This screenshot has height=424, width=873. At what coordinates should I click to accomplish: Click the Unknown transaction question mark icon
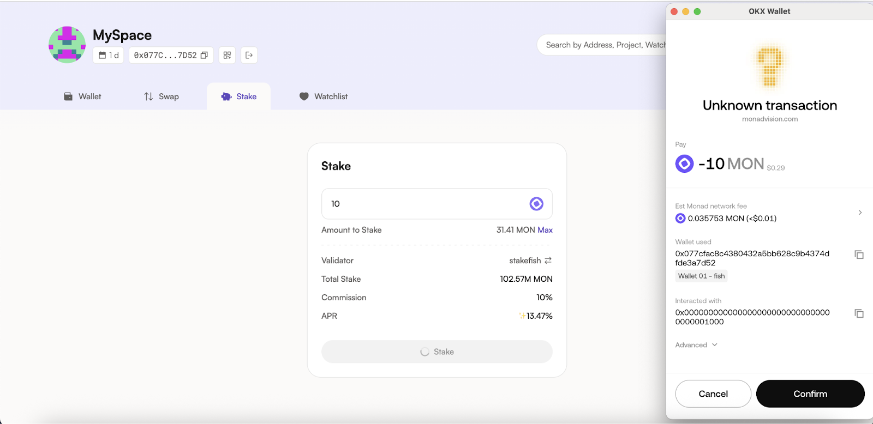pos(770,66)
